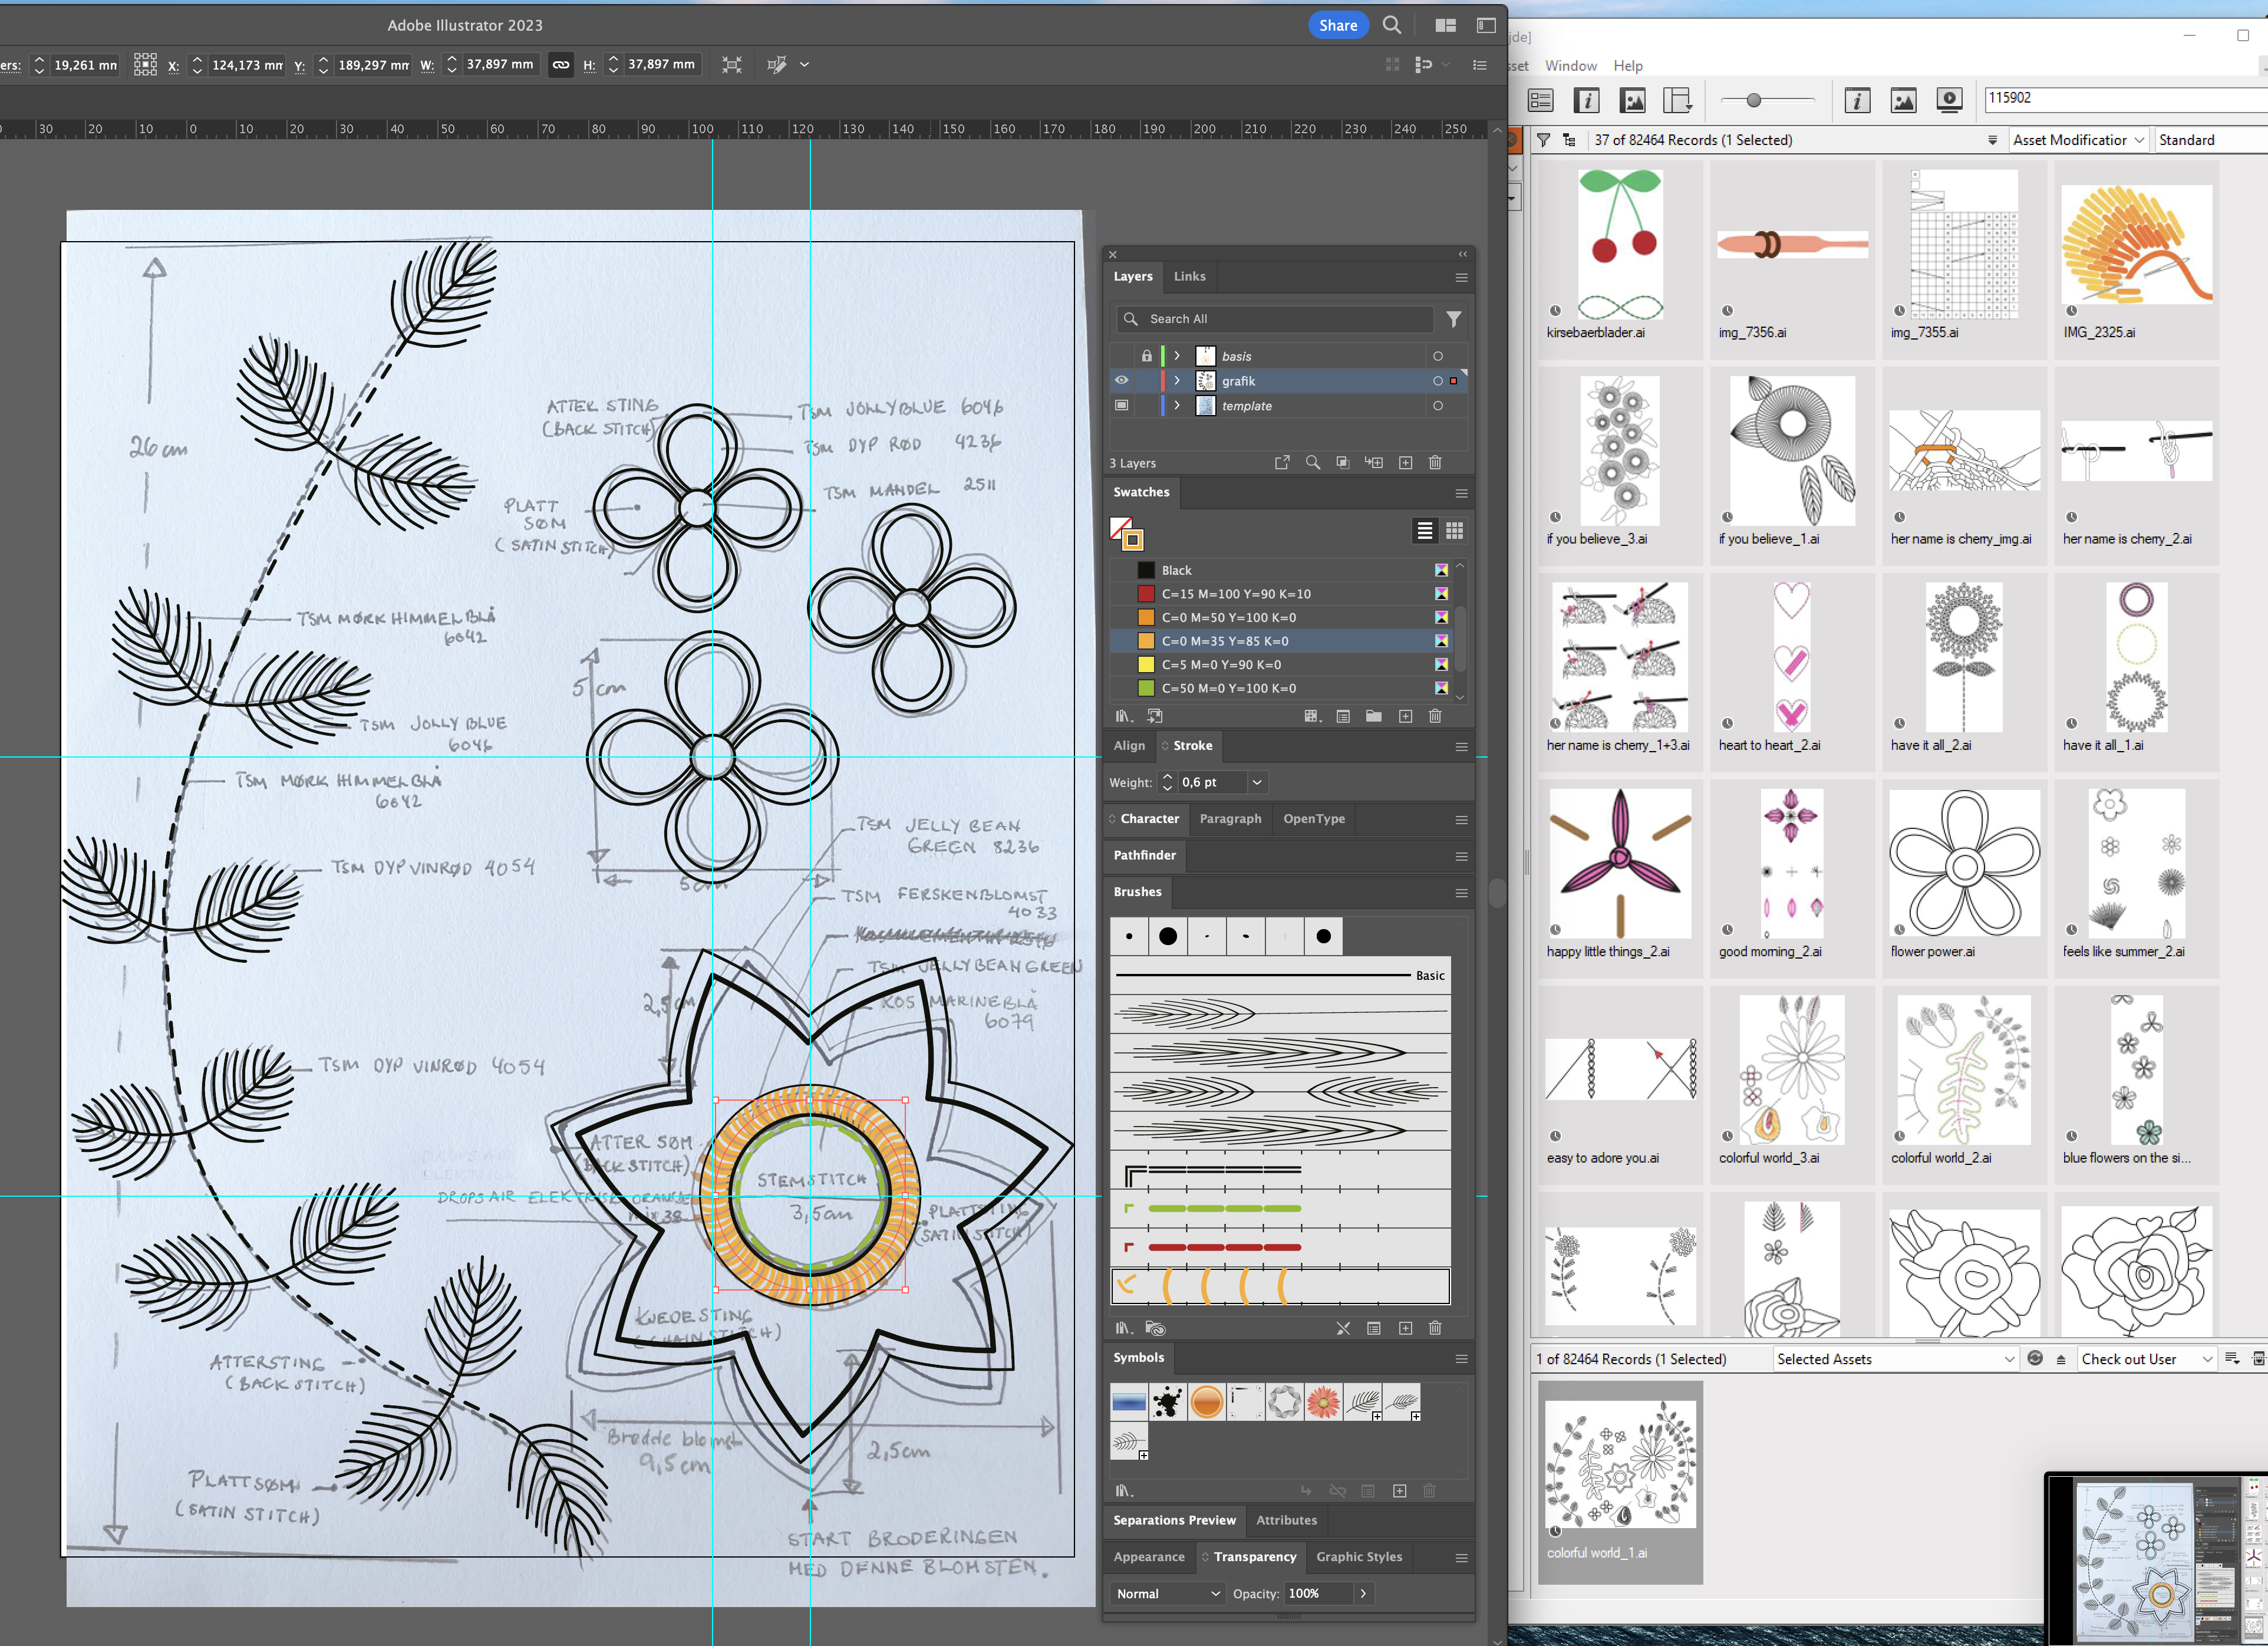The width and height of the screenshot is (2268, 1646).
Task: Toggle the Constrain Width and Height proportions link
Action: [x=561, y=65]
